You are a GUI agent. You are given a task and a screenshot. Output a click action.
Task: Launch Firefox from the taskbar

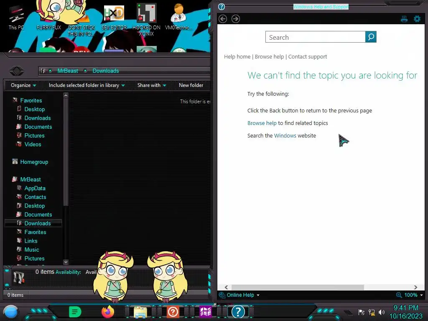108,311
